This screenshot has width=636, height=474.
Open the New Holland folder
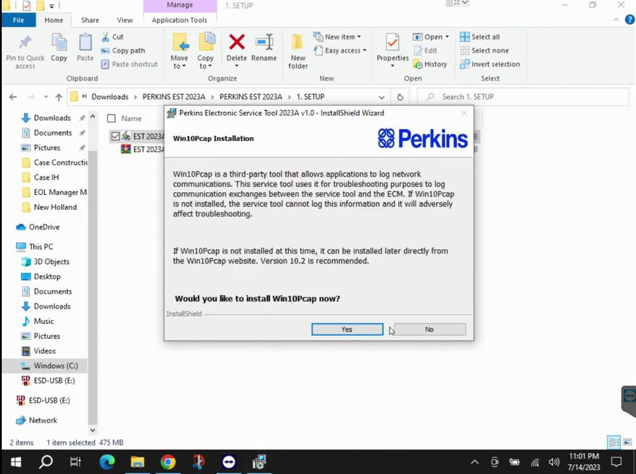[x=55, y=207]
